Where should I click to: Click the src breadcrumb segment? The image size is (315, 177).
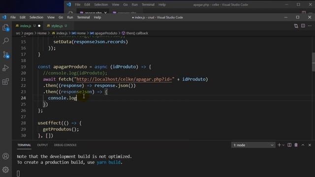pyautogui.click(x=18, y=33)
